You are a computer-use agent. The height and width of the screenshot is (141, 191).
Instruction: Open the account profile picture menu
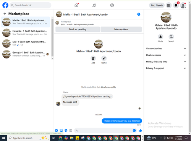183,5
